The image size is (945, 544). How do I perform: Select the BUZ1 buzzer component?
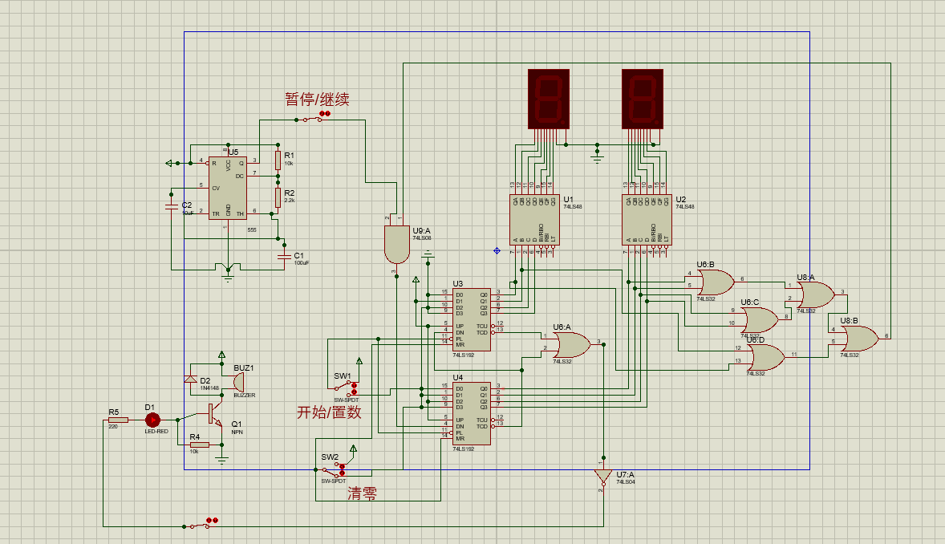238,382
